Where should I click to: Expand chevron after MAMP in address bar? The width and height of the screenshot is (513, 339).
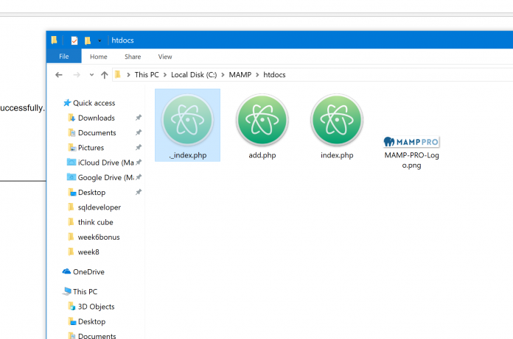(x=257, y=75)
